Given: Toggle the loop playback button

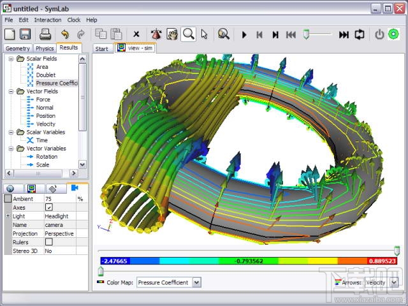Looking at the screenshot, I should pyautogui.click(x=360, y=34).
